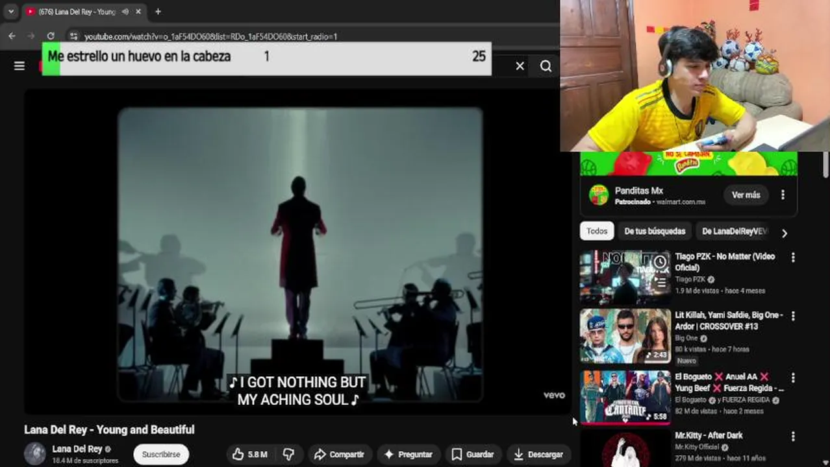Mute the tab using the speaker icon

[x=125, y=12]
